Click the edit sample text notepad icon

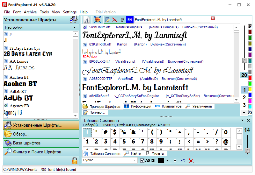[x=107, y=20]
